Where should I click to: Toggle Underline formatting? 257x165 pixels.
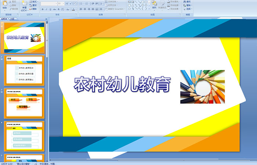pos(50,9)
